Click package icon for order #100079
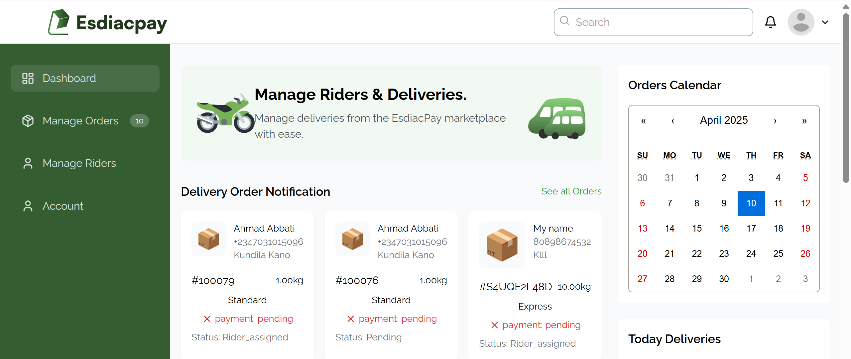The image size is (851, 359). click(208, 239)
